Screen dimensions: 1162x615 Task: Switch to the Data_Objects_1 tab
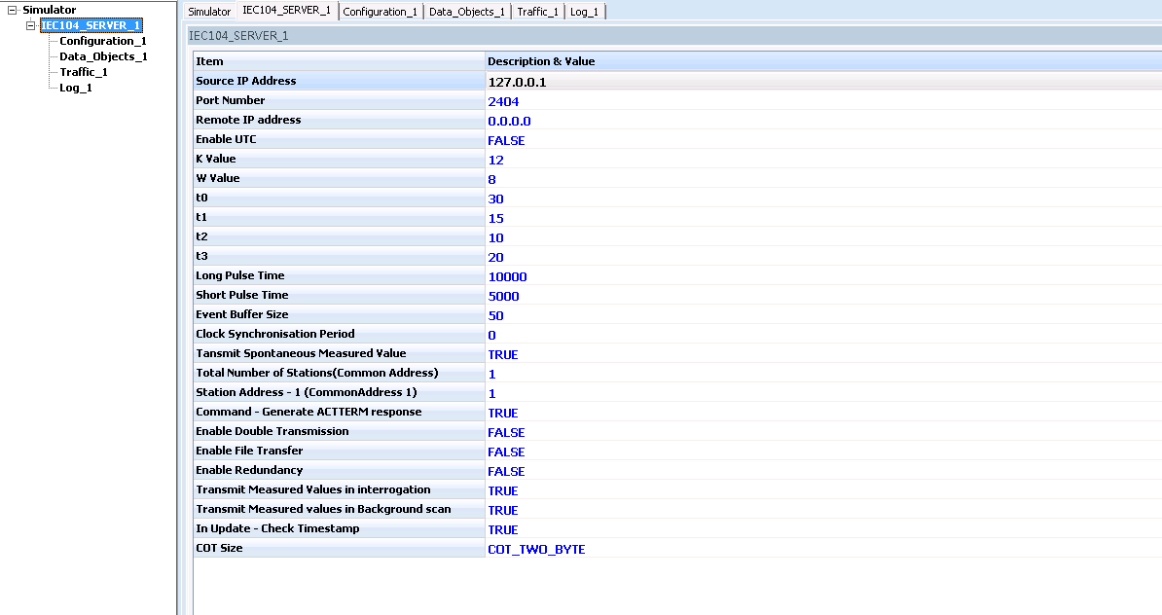click(467, 12)
